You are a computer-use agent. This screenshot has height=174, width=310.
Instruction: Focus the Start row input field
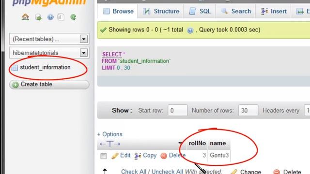click(x=177, y=110)
